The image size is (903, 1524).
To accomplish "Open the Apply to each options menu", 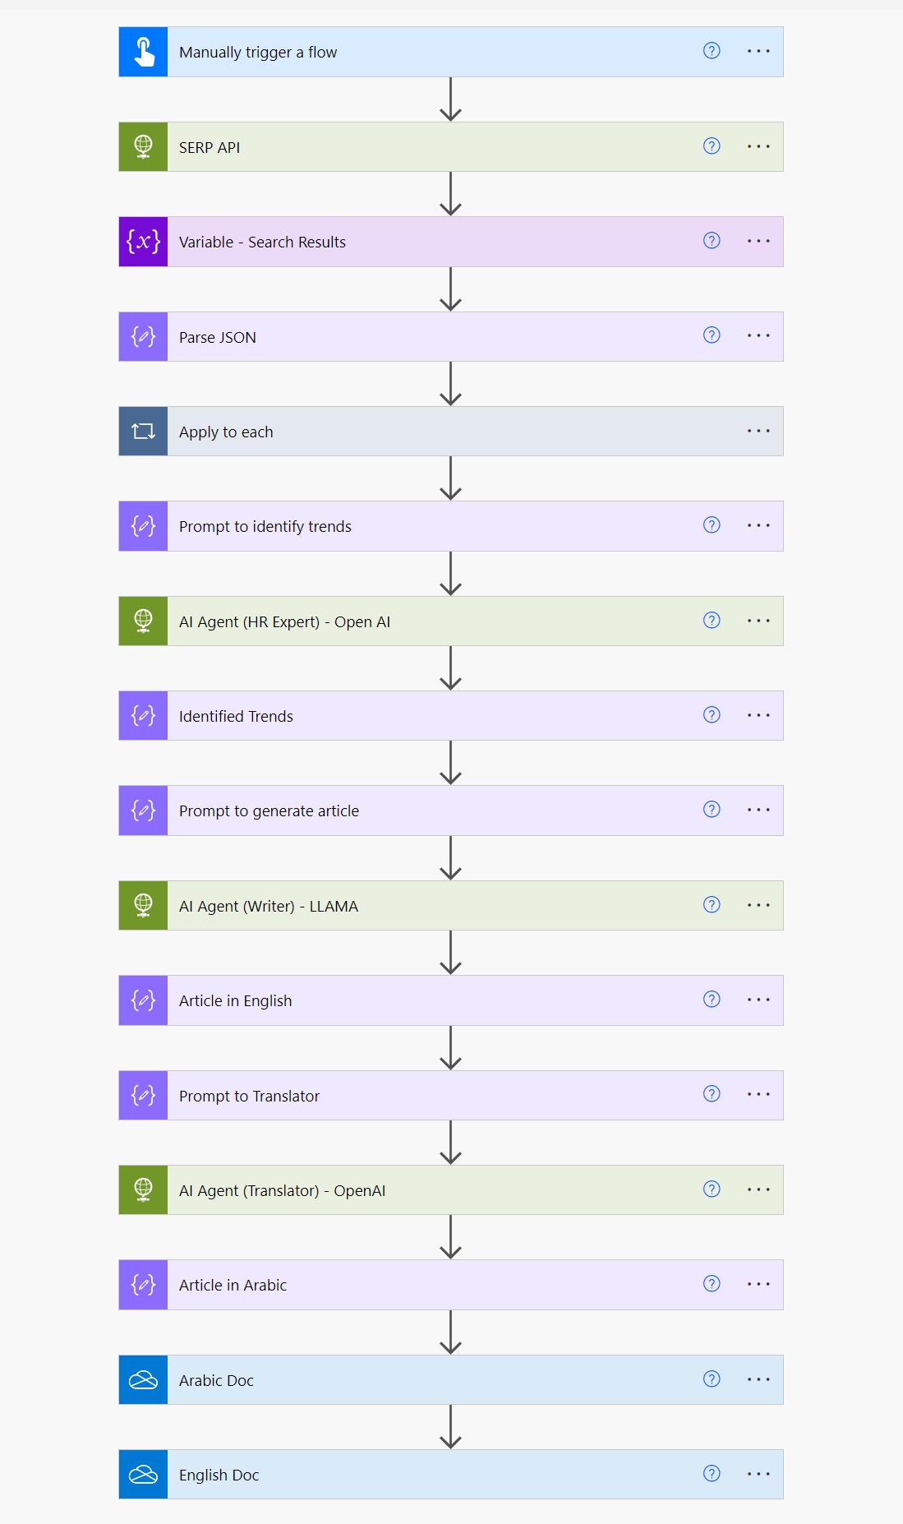I will pos(758,431).
